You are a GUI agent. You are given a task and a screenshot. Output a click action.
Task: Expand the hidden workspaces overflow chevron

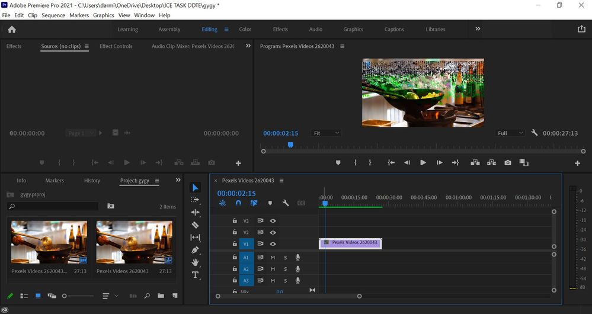(x=478, y=29)
